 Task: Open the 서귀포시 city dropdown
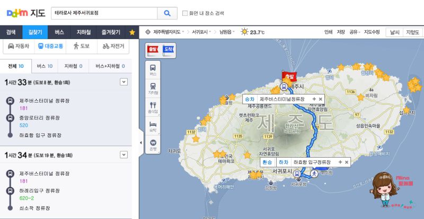tap(201, 32)
